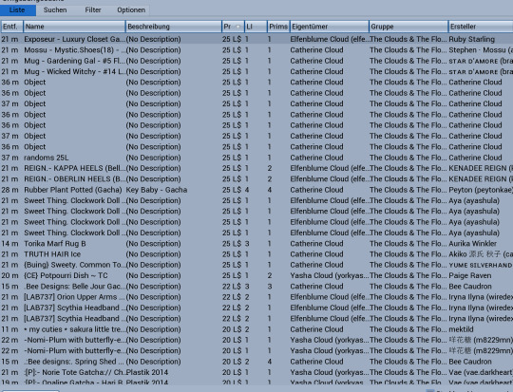Sort by the Entf. column header
The height and width of the screenshot is (392, 513).
point(12,27)
